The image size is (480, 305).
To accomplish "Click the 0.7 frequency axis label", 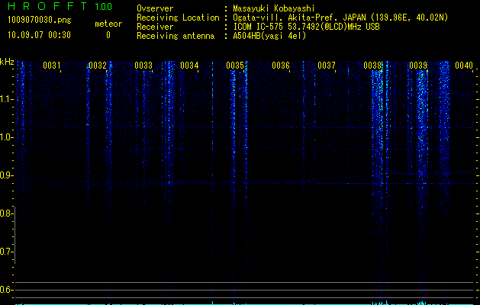I will [6, 252].
